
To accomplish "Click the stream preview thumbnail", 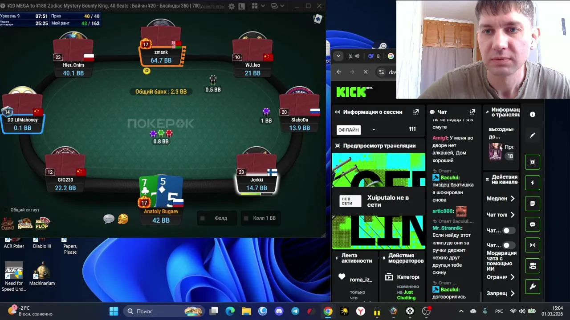I will coord(379,201).
